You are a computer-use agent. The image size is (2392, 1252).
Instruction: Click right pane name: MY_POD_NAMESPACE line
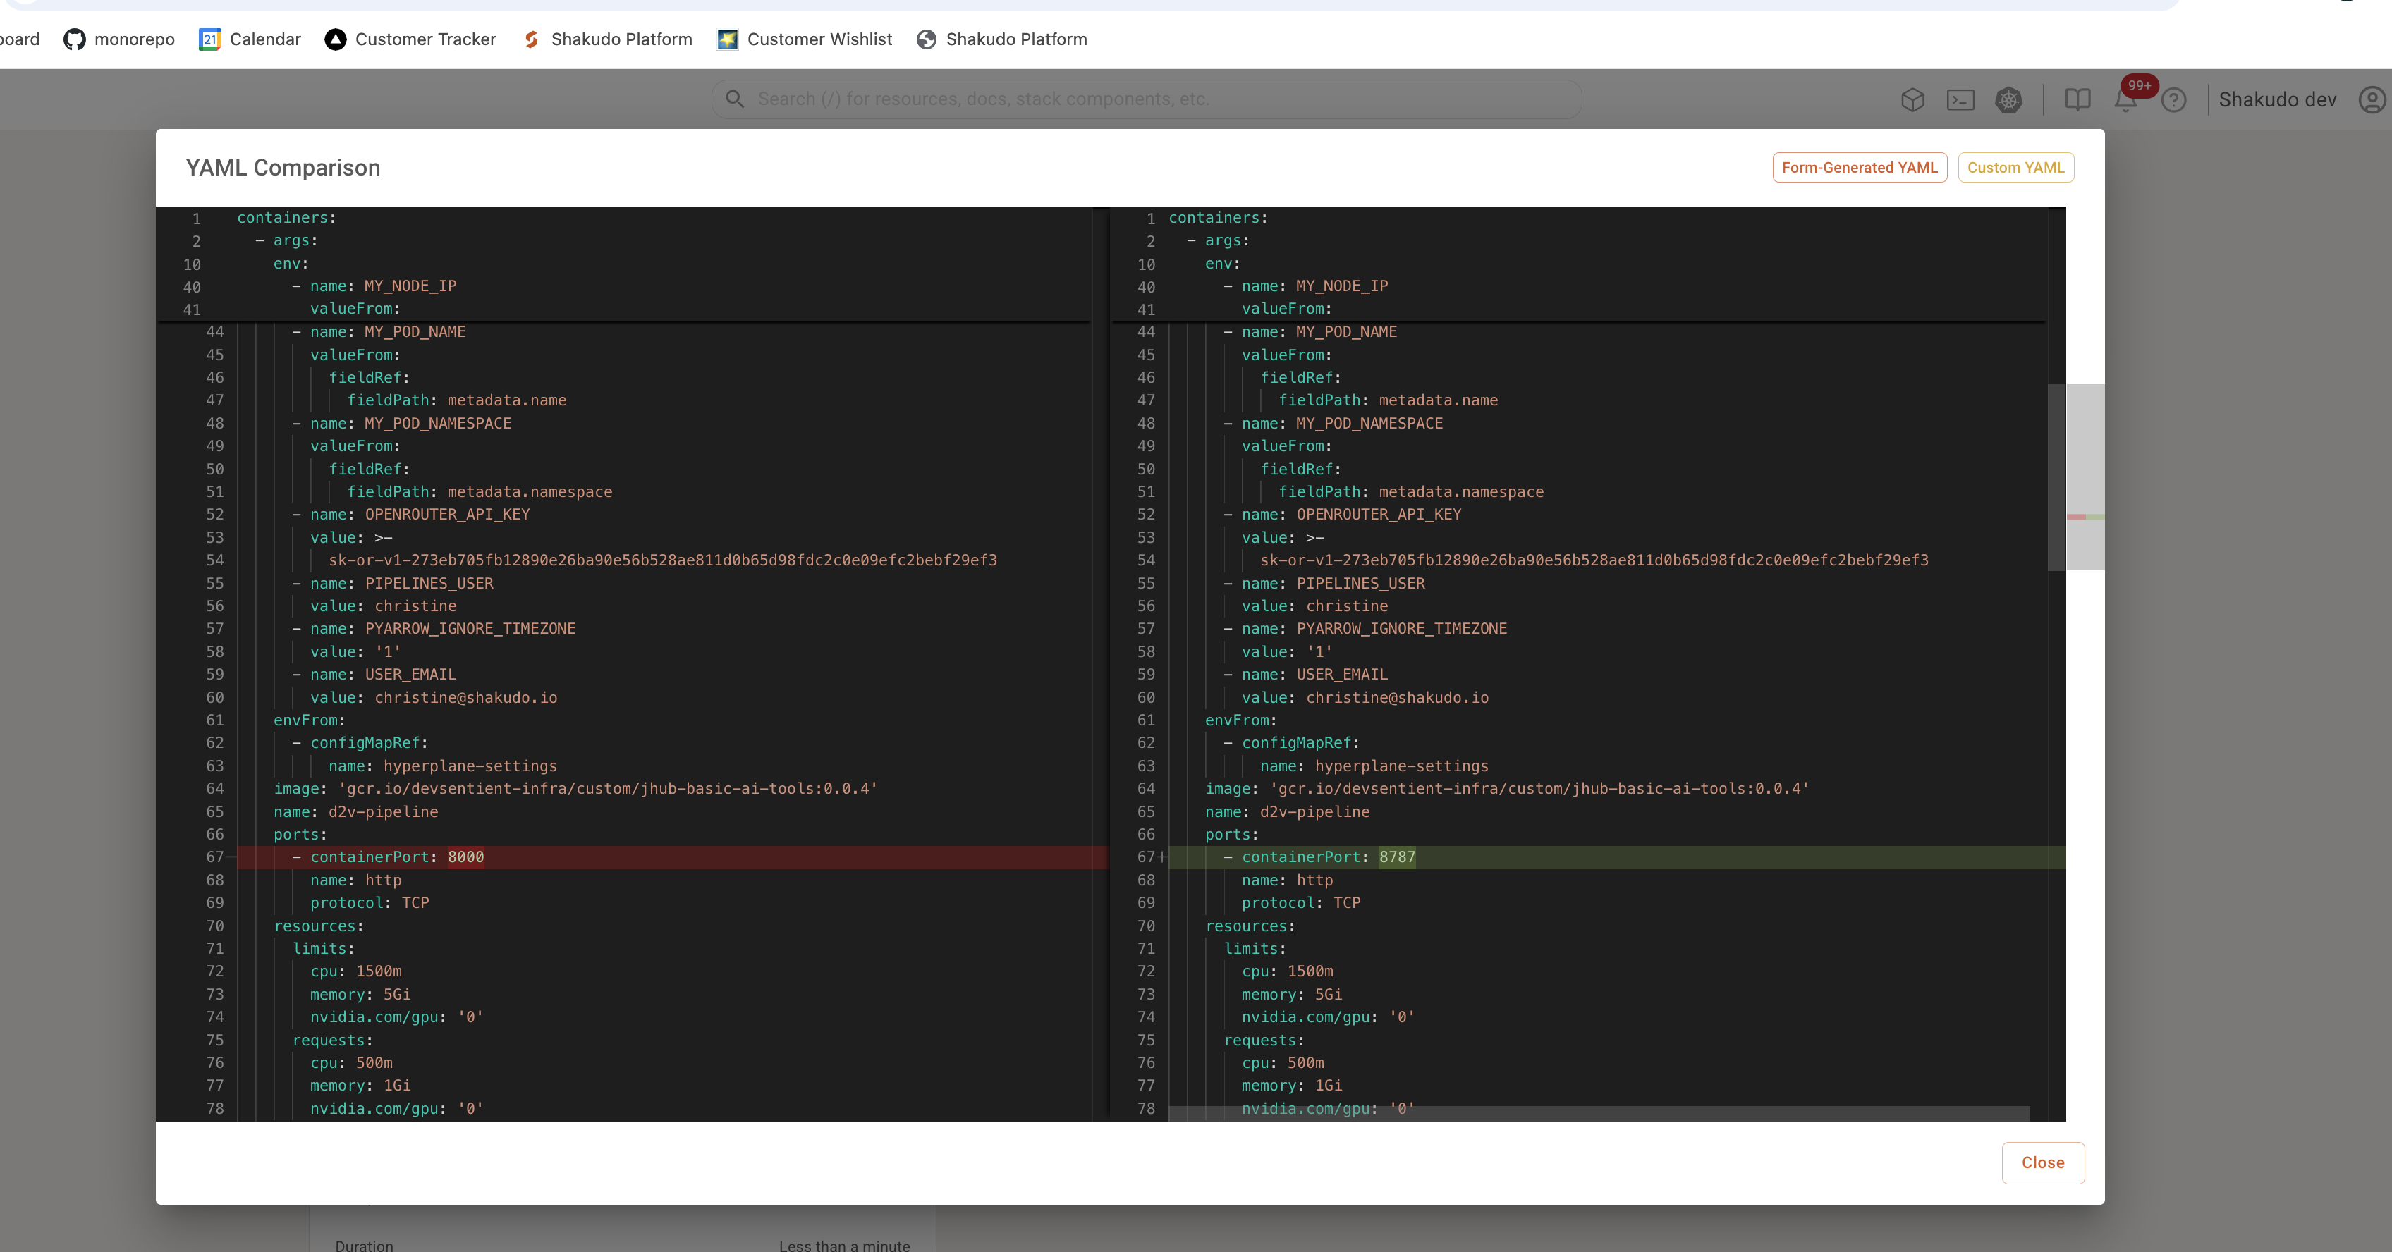pos(1334,423)
